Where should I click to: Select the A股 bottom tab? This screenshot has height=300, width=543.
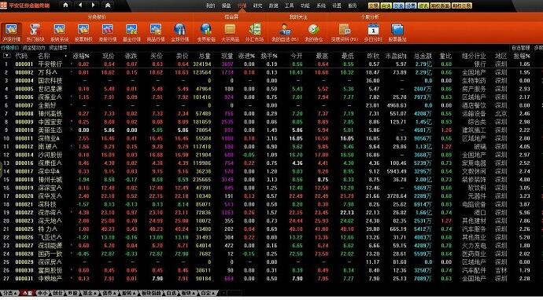pyautogui.click(x=28, y=293)
